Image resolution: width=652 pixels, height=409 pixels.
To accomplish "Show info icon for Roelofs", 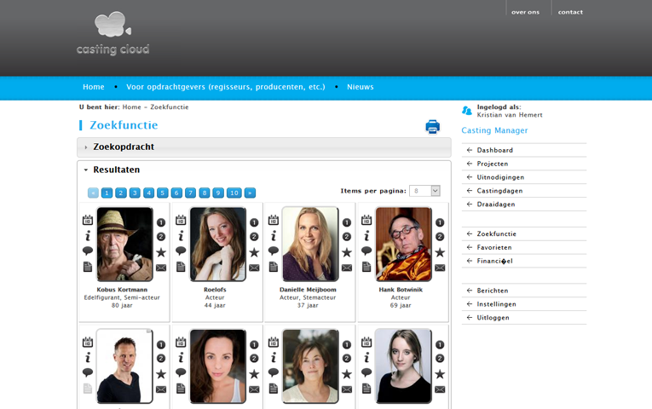I will (x=181, y=236).
